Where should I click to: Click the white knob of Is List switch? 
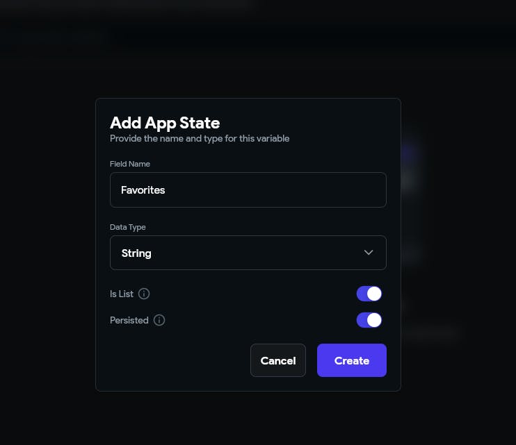click(x=374, y=294)
